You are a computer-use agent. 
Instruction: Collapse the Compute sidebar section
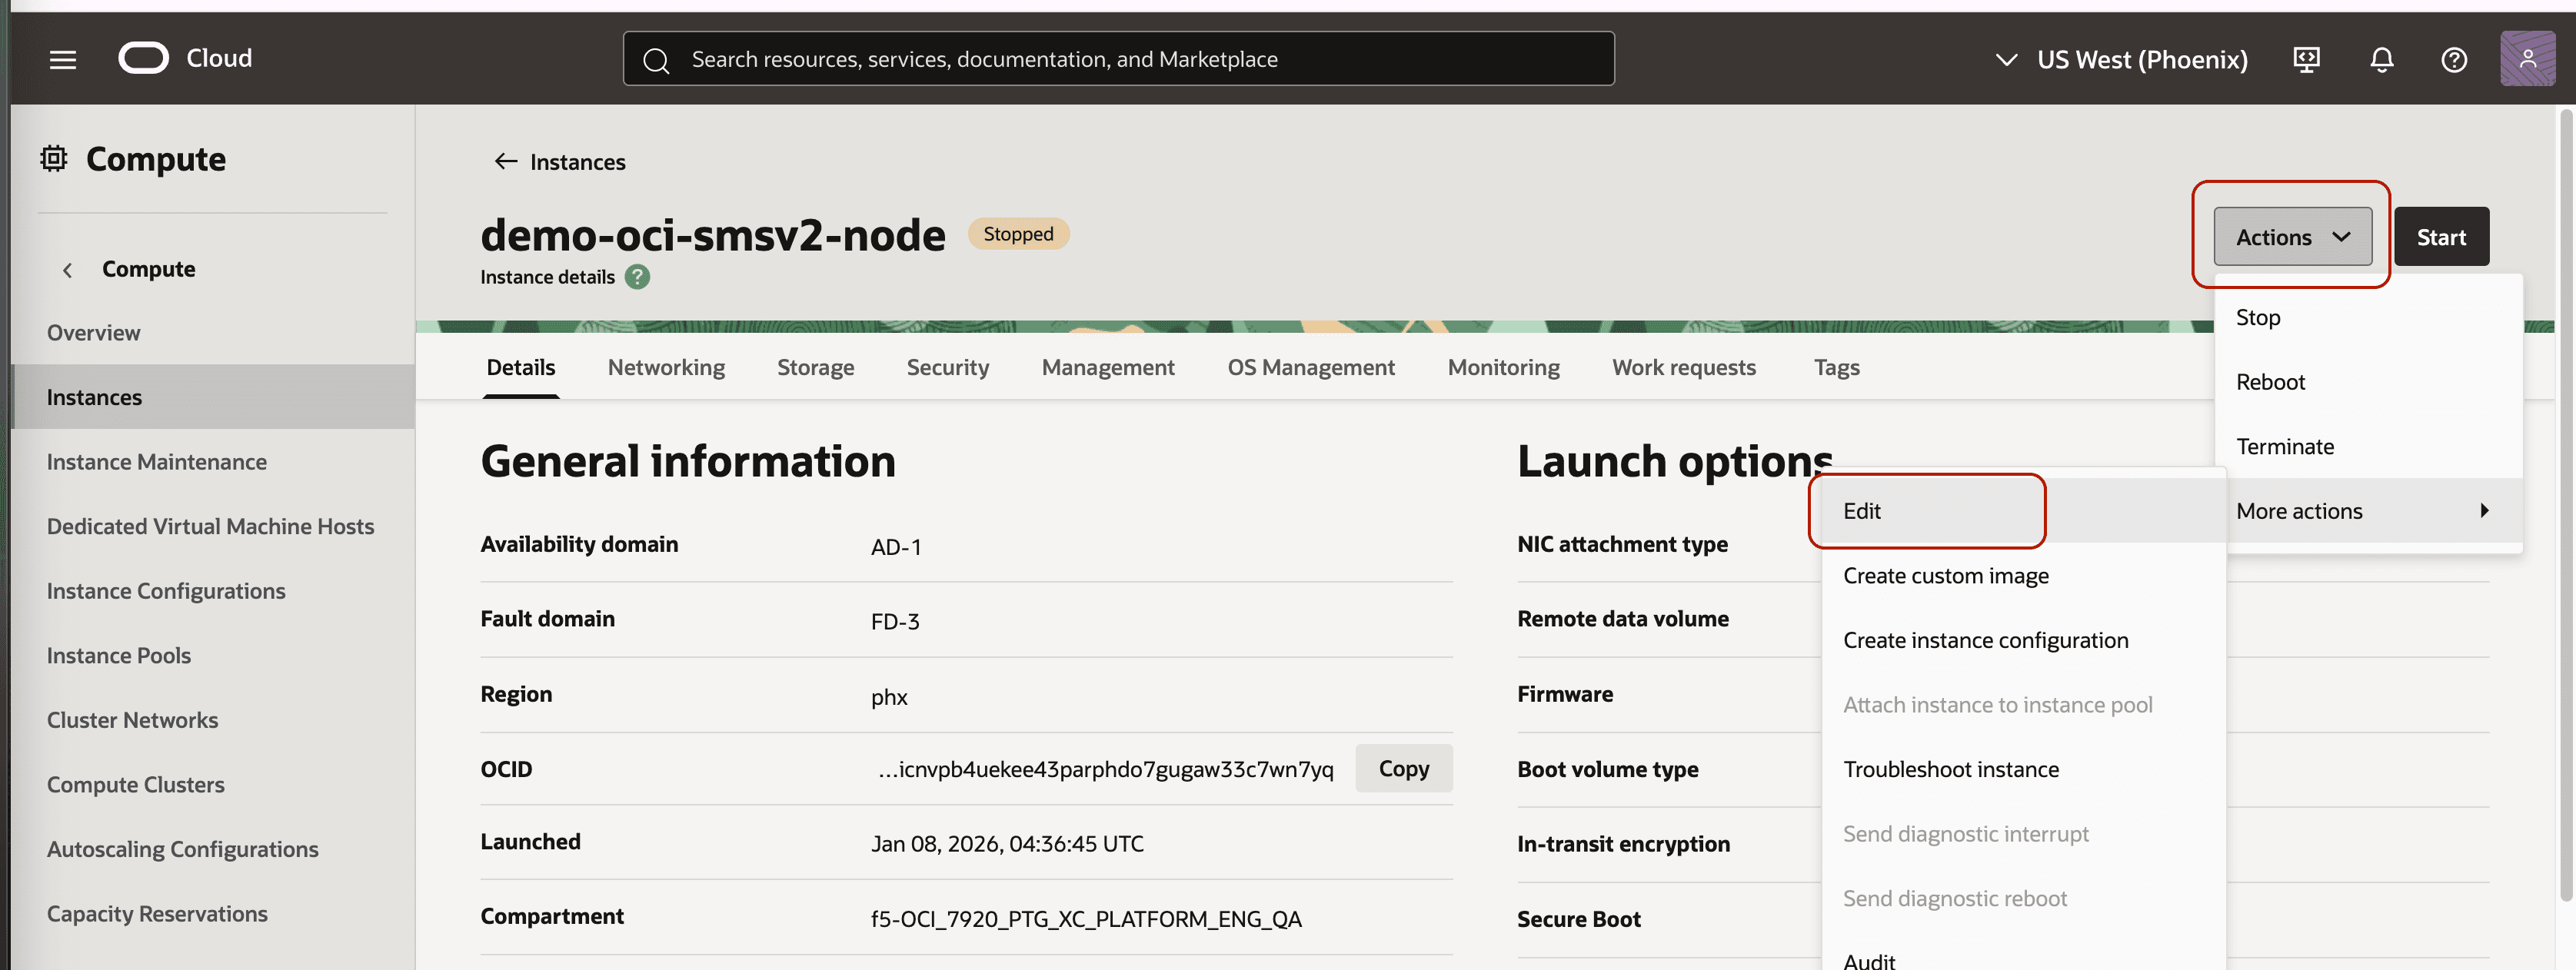coord(67,269)
